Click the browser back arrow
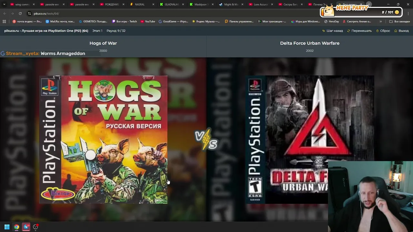413x232 pixels. coord(5,14)
